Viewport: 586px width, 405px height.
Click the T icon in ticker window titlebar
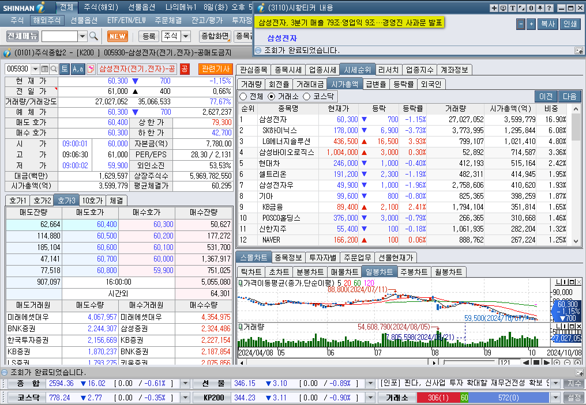[x=512, y=8]
